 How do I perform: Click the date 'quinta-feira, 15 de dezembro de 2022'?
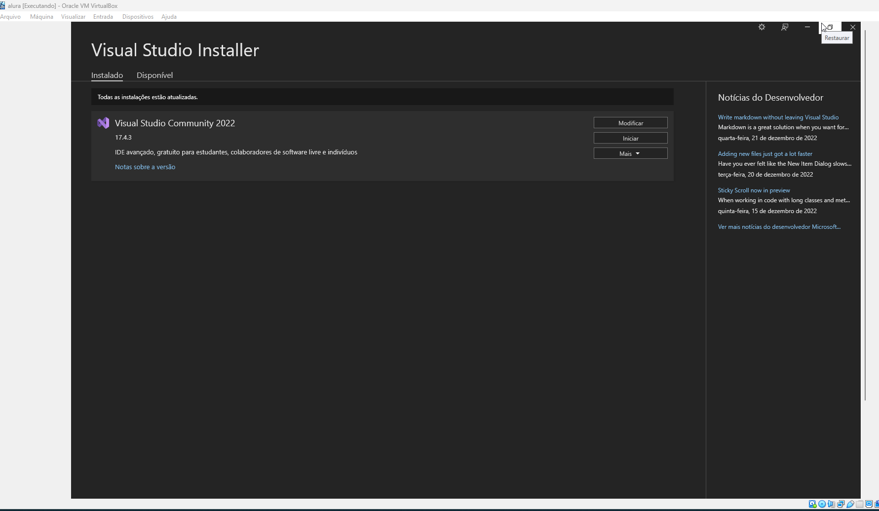[x=767, y=211]
